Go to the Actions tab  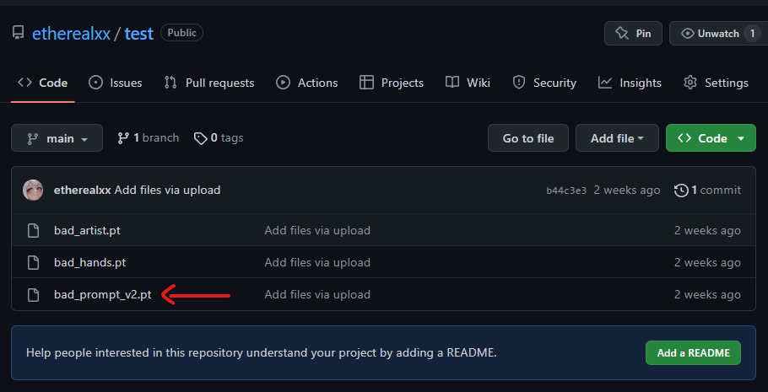[306, 83]
